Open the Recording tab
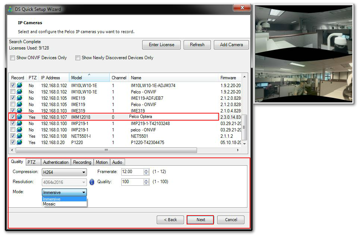Screen dimensions: 359x236 pyautogui.click(x=82, y=162)
